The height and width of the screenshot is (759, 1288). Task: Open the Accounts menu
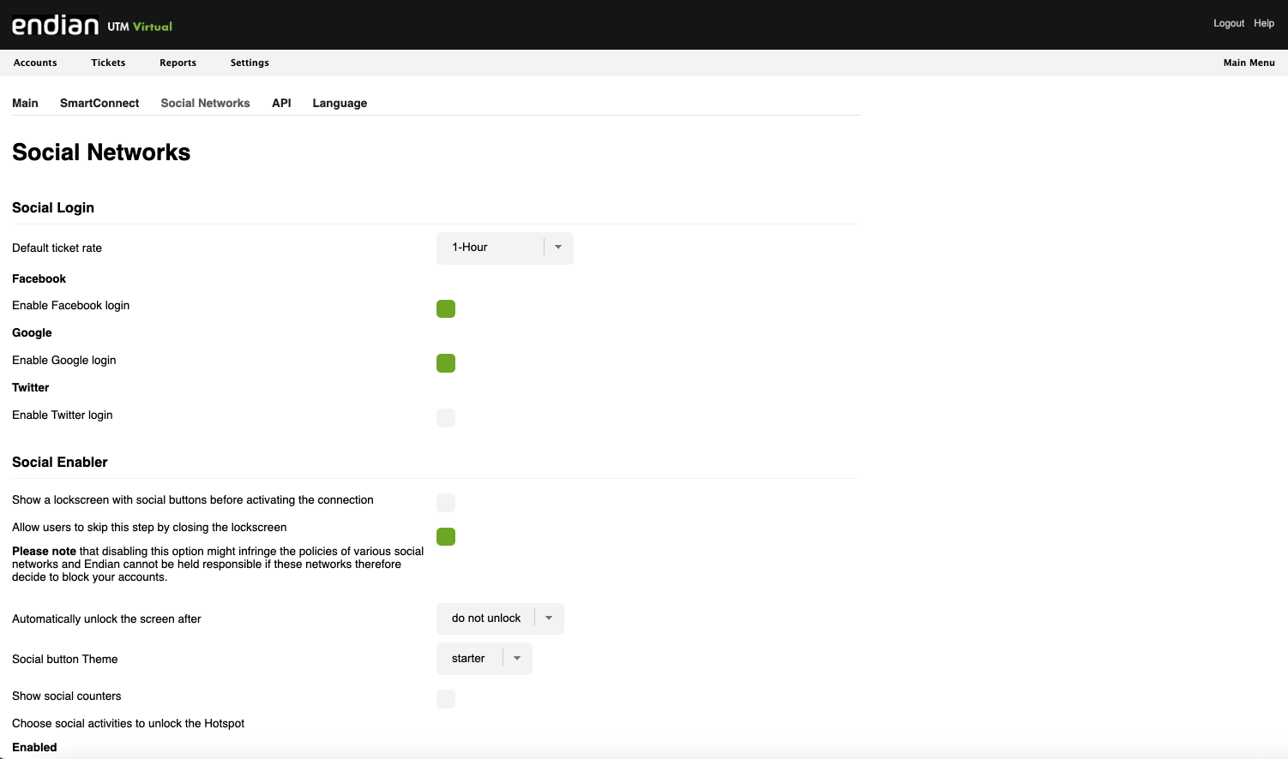(x=35, y=63)
